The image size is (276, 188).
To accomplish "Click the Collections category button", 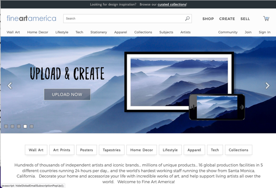I will pyautogui.click(x=239, y=150).
